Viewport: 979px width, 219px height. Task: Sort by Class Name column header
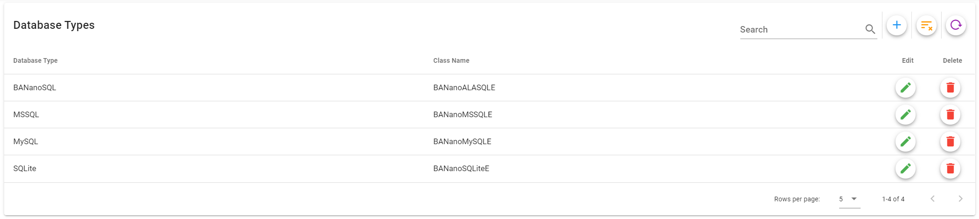pos(451,60)
